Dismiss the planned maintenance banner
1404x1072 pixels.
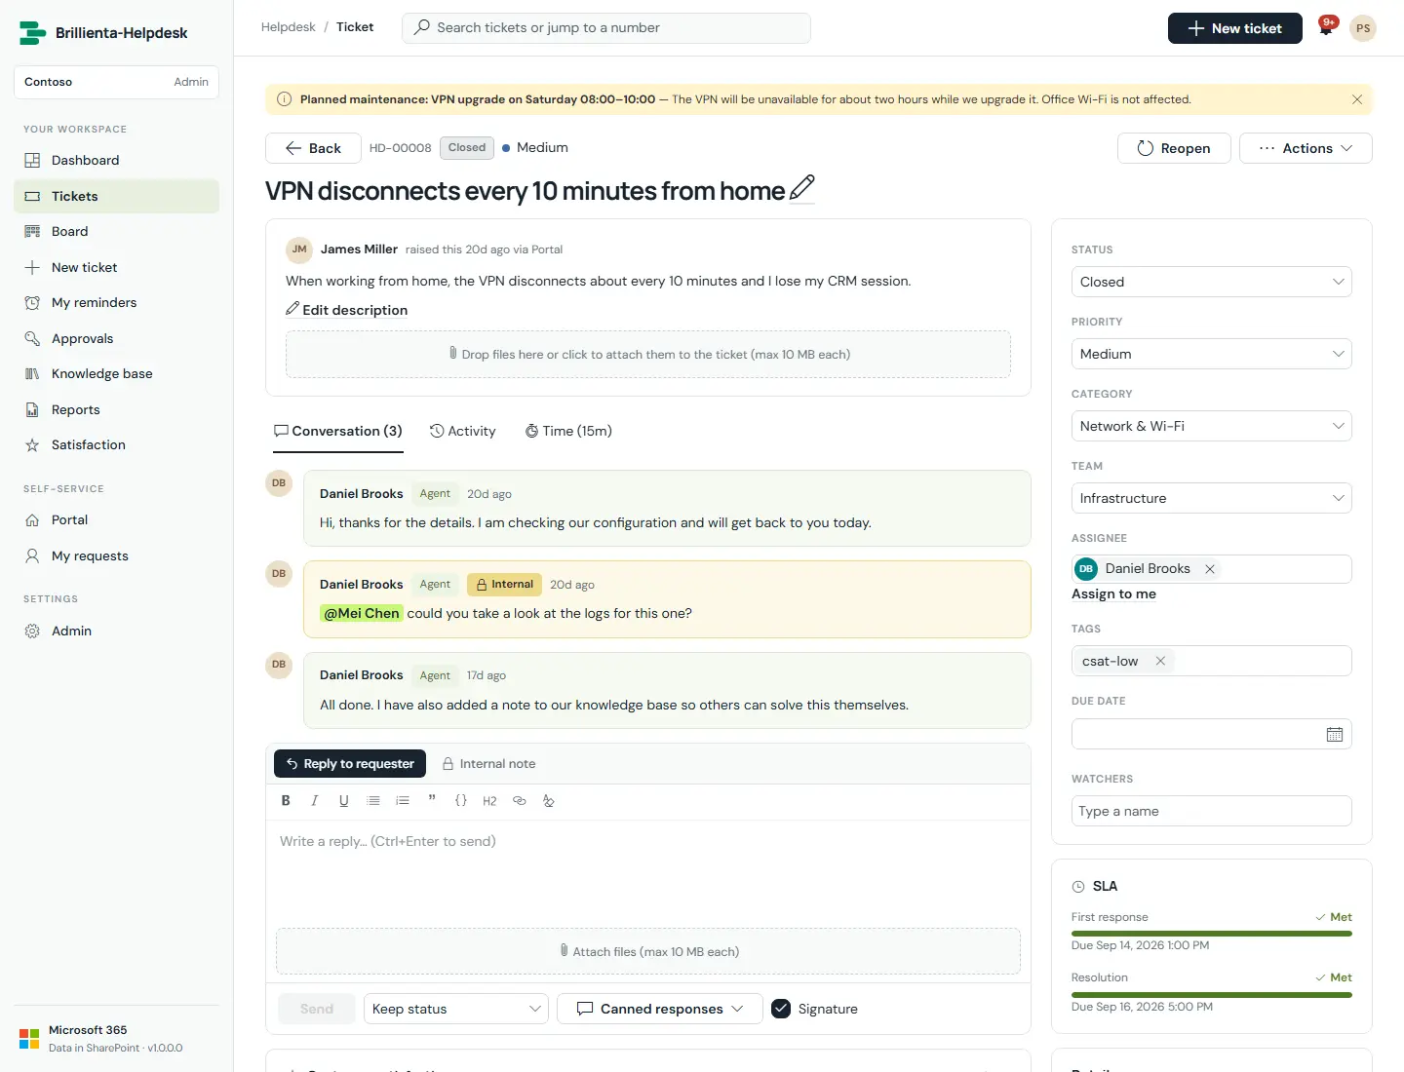pyautogui.click(x=1356, y=99)
